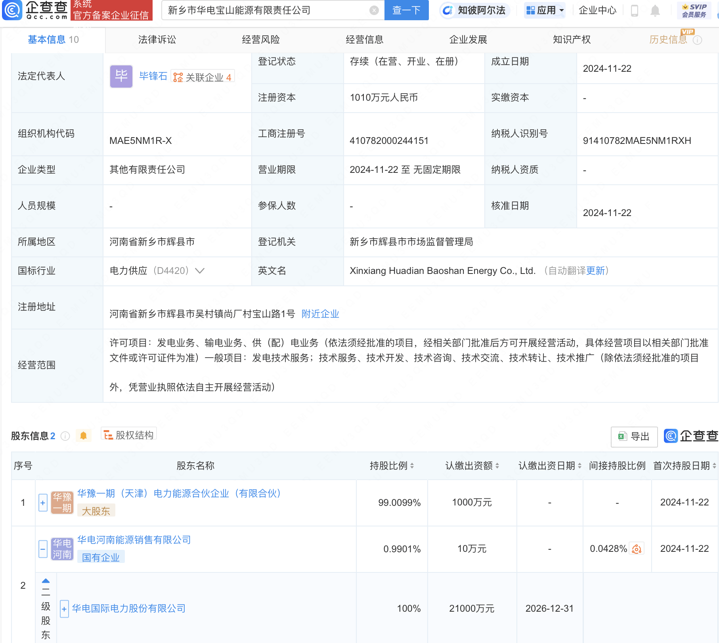
Task: Click the 华豫一期 shareholder logo
Action: [x=62, y=503]
